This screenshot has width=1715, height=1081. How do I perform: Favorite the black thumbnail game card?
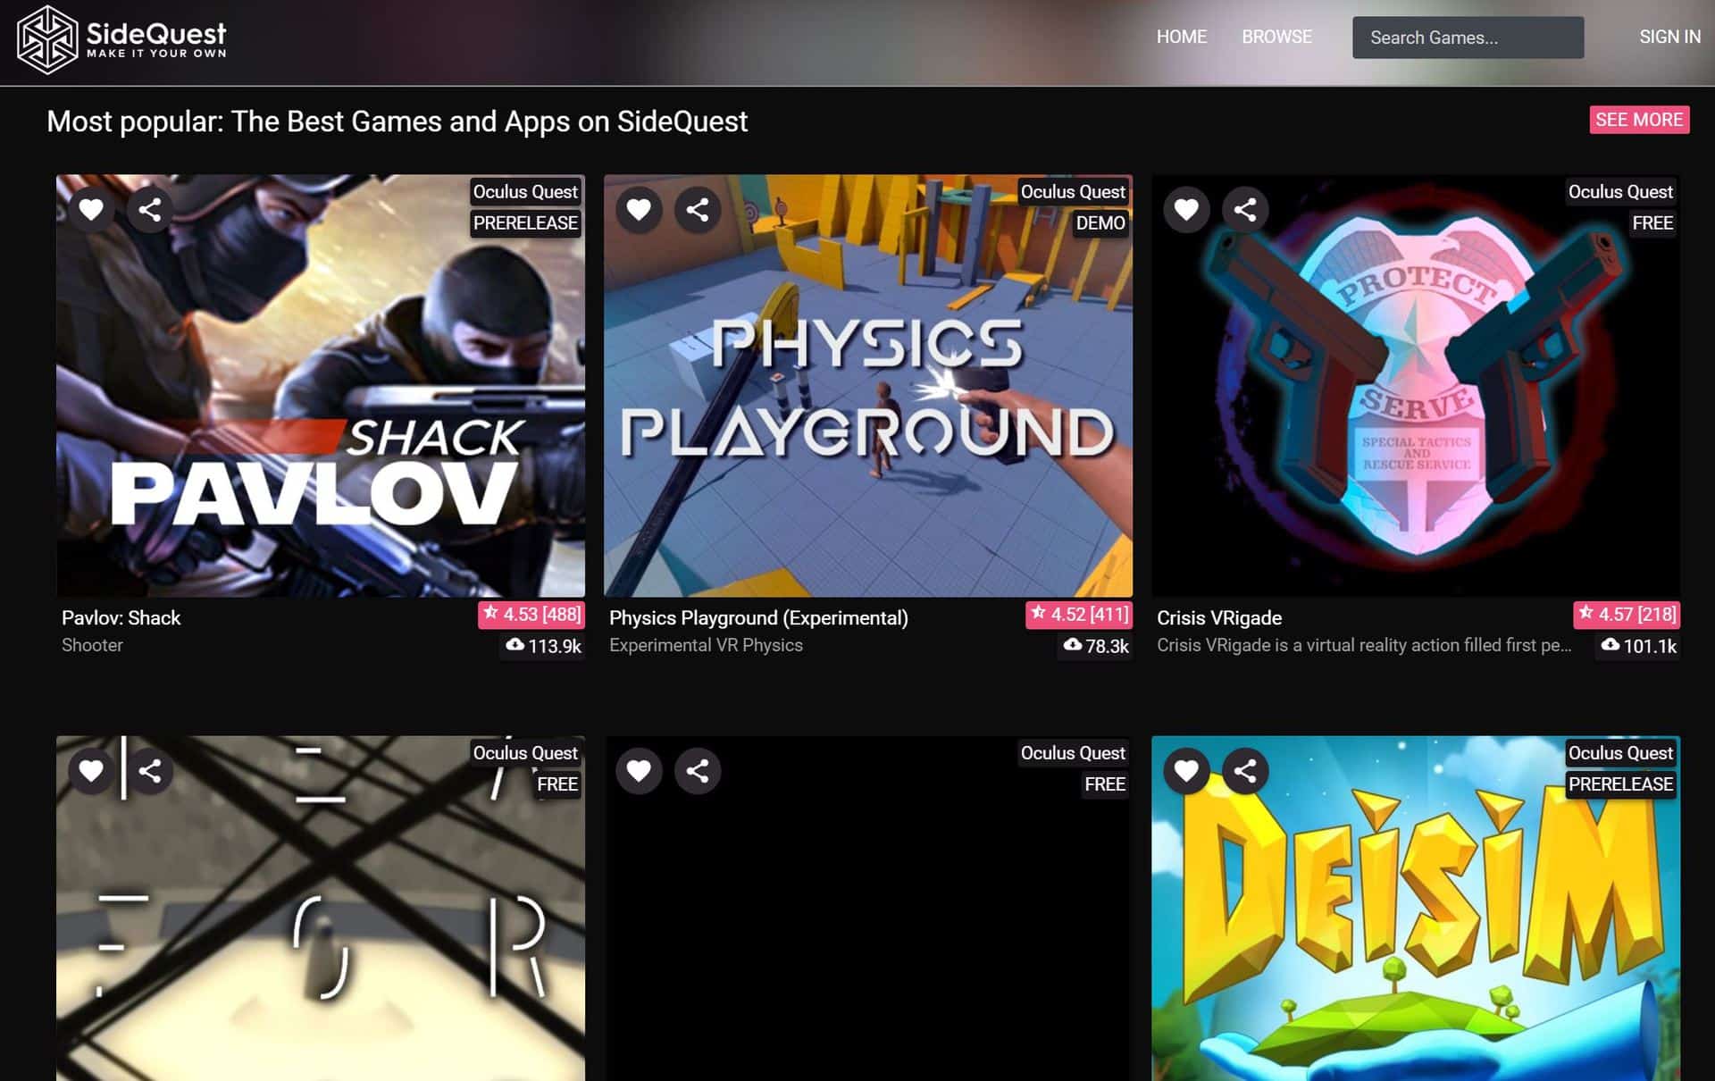(639, 771)
